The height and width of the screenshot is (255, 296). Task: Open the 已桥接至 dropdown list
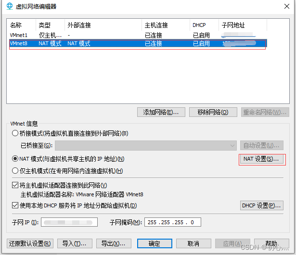pyautogui.click(x=146, y=145)
